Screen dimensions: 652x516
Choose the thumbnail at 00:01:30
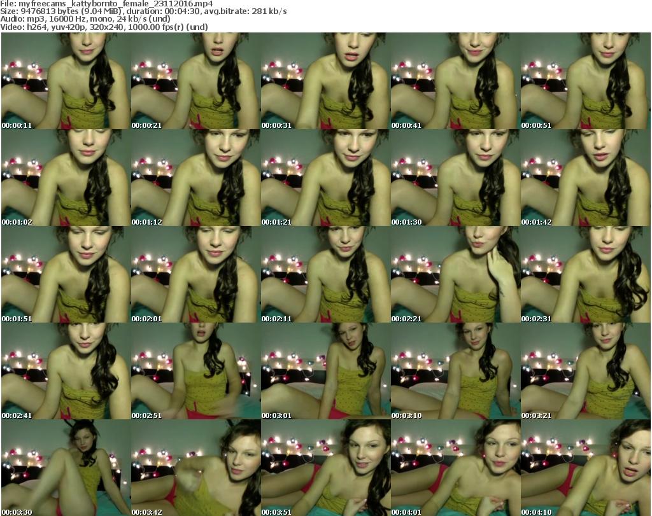tap(456, 178)
